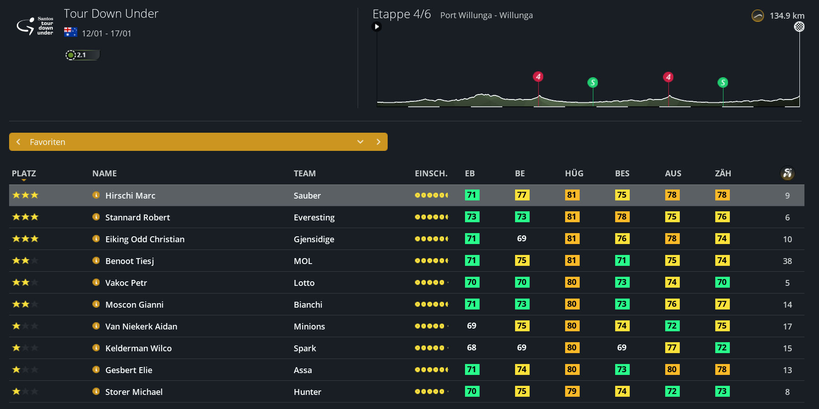The height and width of the screenshot is (409, 819).
Task: Sort by HÜG column header
Action: 574,174
